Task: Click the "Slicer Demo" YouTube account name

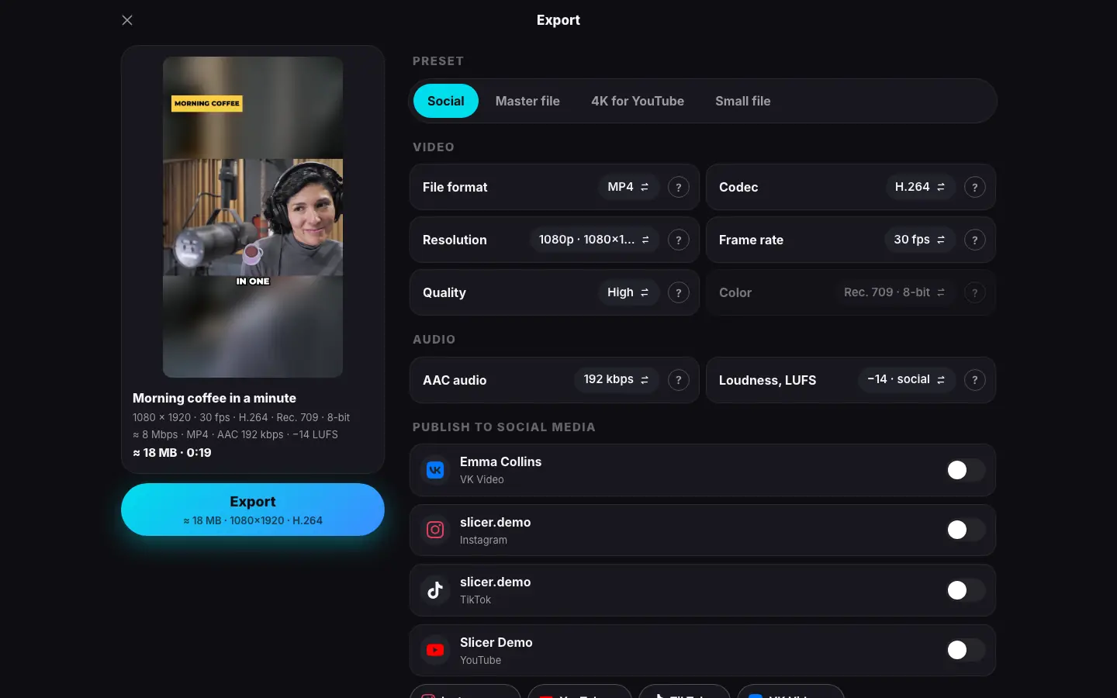Action: [x=496, y=642]
